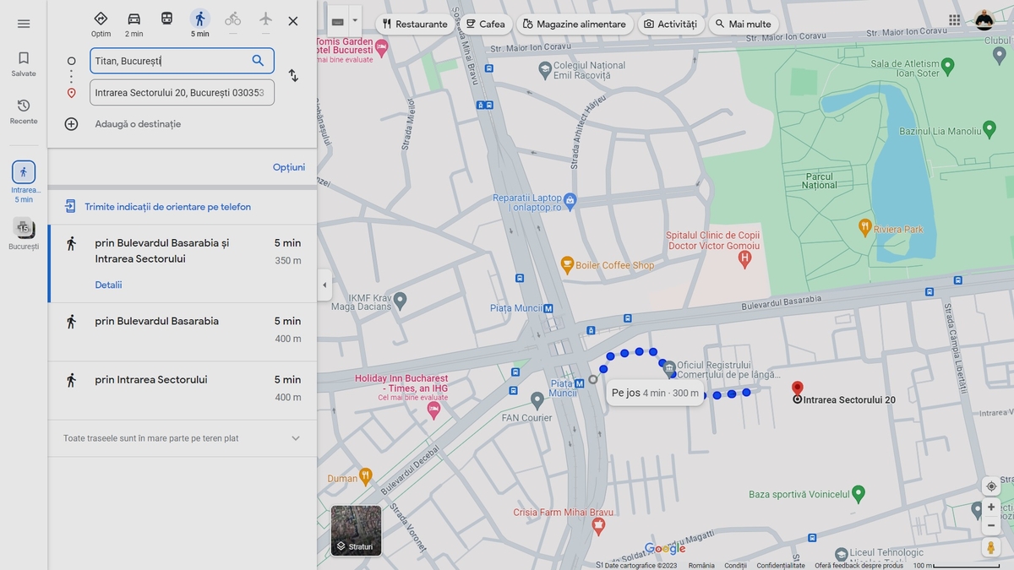Open the keyboard input tools dropdown
The image size is (1014, 570).
pos(355,21)
